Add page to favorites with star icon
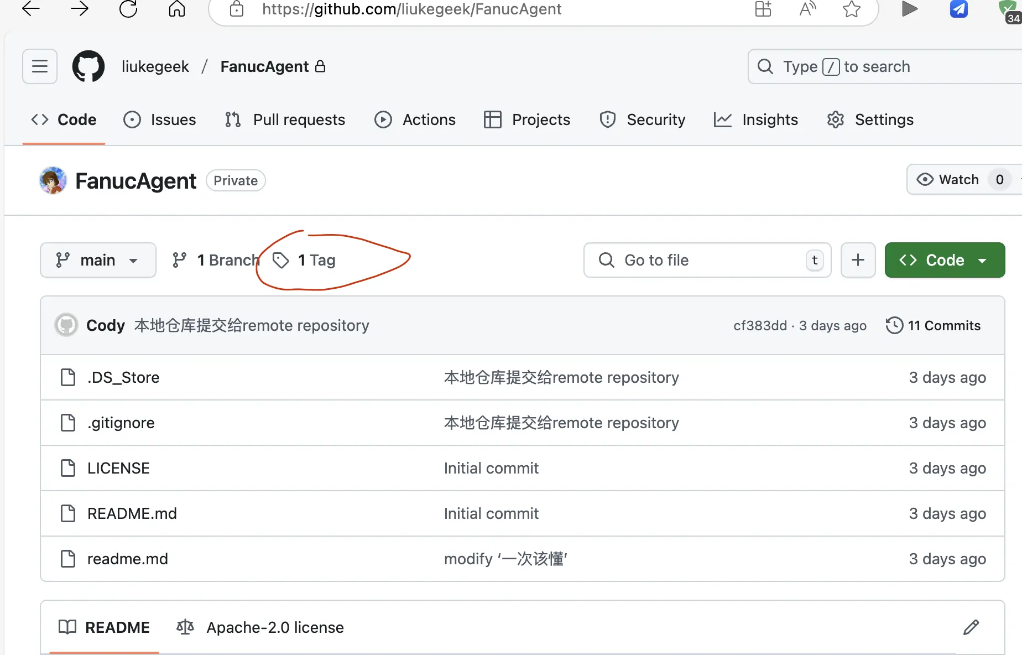1022x655 pixels. (x=852, y=8)
